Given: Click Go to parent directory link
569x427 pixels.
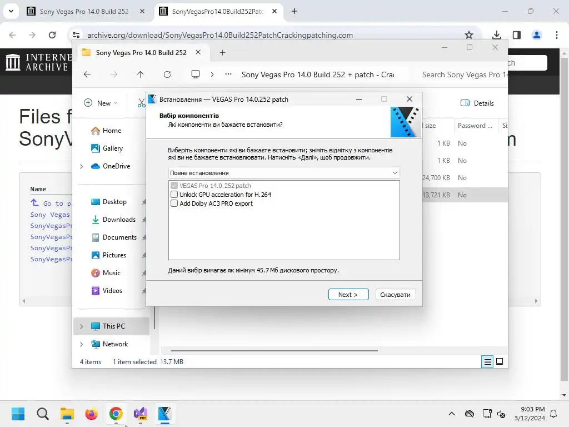Looking at the screenshot, I should 51,203.
